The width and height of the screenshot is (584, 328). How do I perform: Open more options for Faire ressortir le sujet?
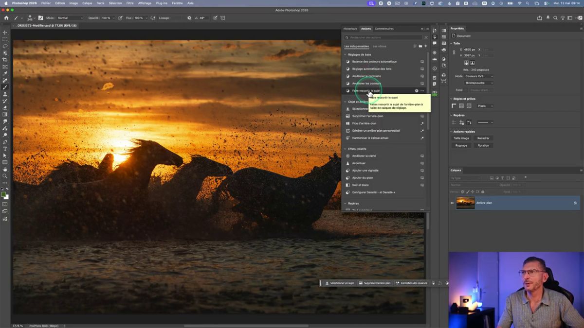tap(422, 91)
